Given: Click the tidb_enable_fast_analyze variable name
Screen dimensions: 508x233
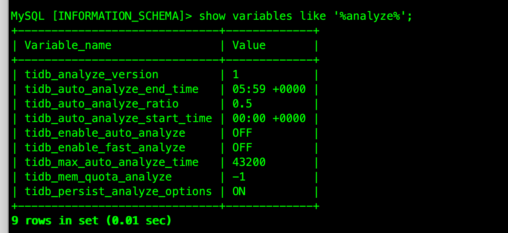Looking at the screenshot, I should [x=105, y=147].
